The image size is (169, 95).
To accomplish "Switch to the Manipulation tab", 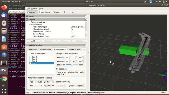I will (45, 49).
